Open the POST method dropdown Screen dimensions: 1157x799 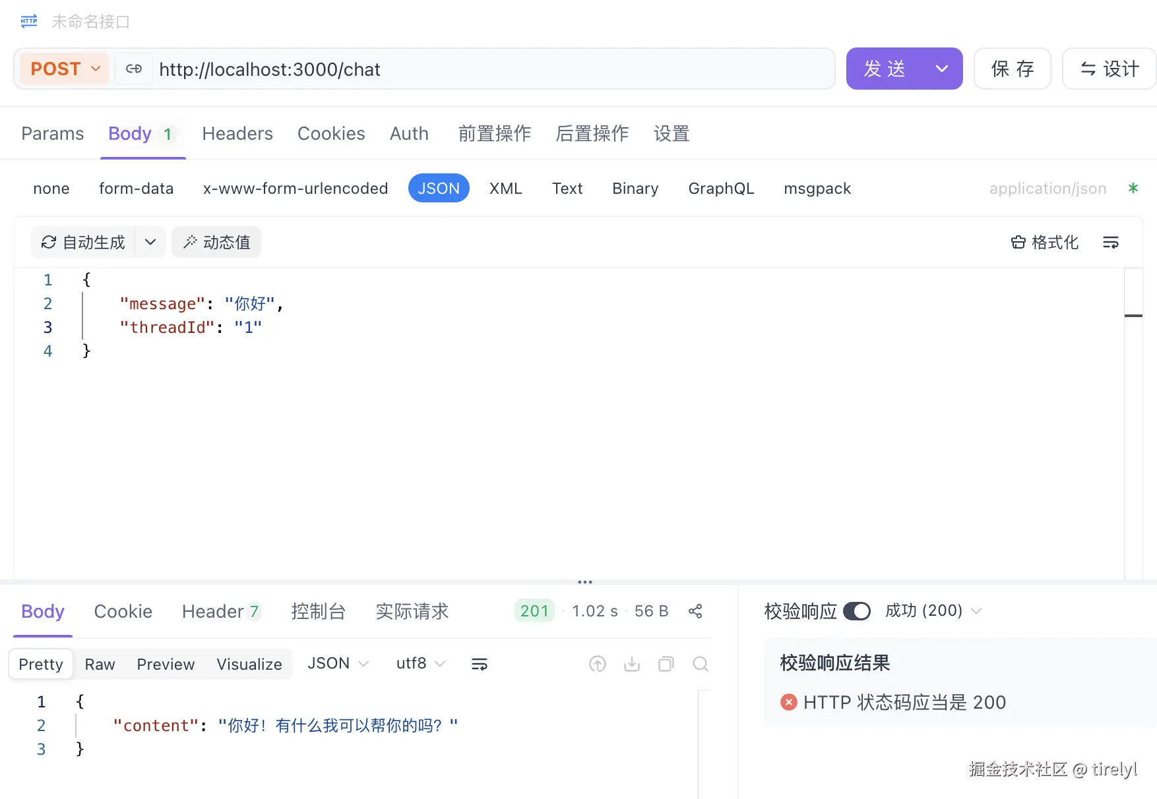64,69
